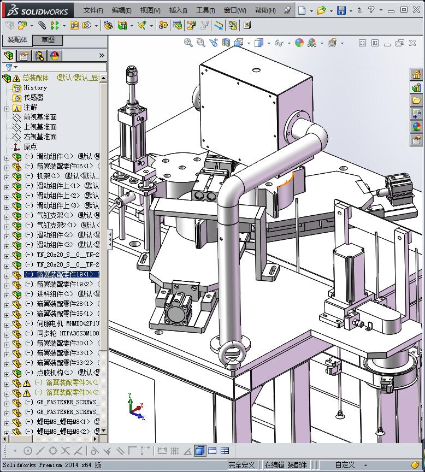Screen dimensions: 425x472
Task: Switch to the ConfigurationManager tab
Action: pyautogui.click(x=39, y=55)
